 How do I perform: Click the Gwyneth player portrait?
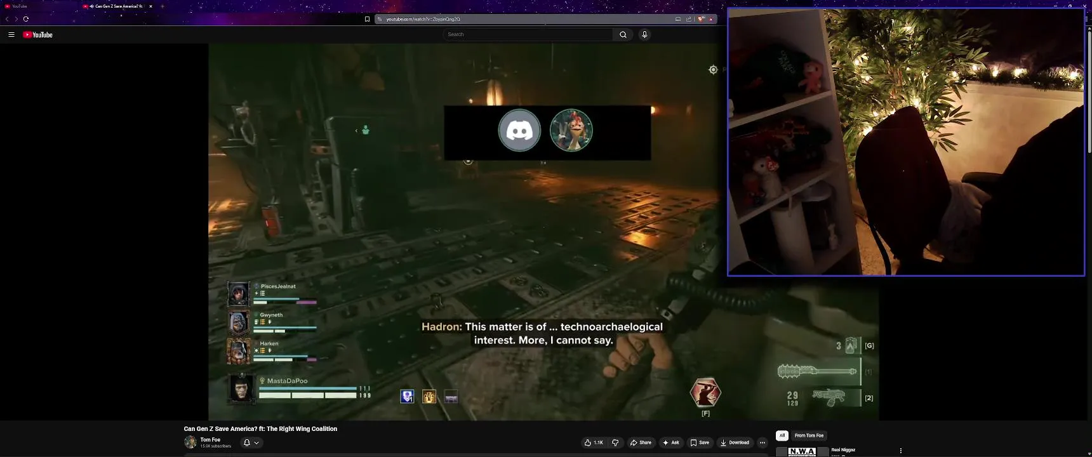pyautogui.click(x=239, y=322)
